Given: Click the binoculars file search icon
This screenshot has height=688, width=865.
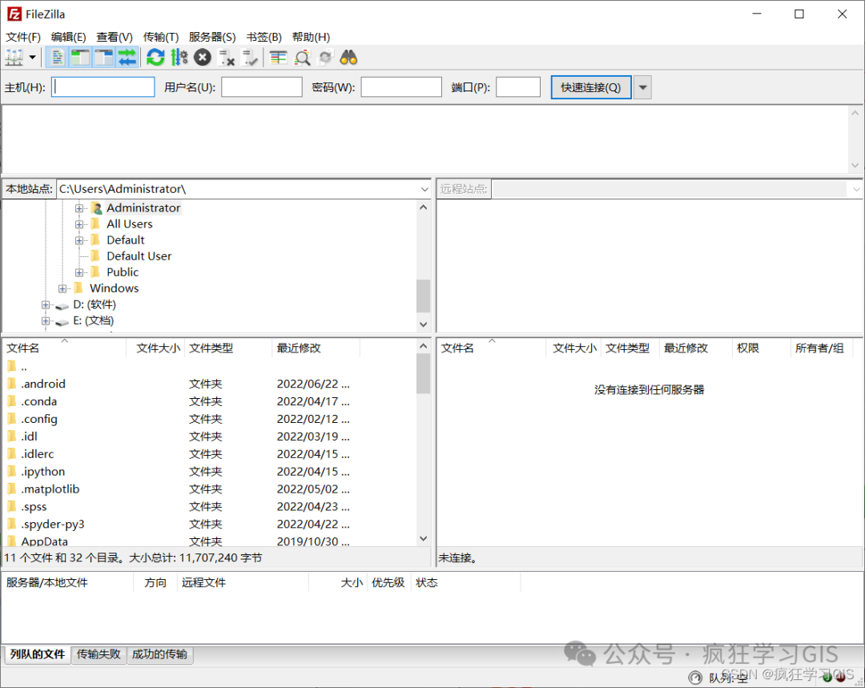Looking at the screenshot, I should pos(348,58).
